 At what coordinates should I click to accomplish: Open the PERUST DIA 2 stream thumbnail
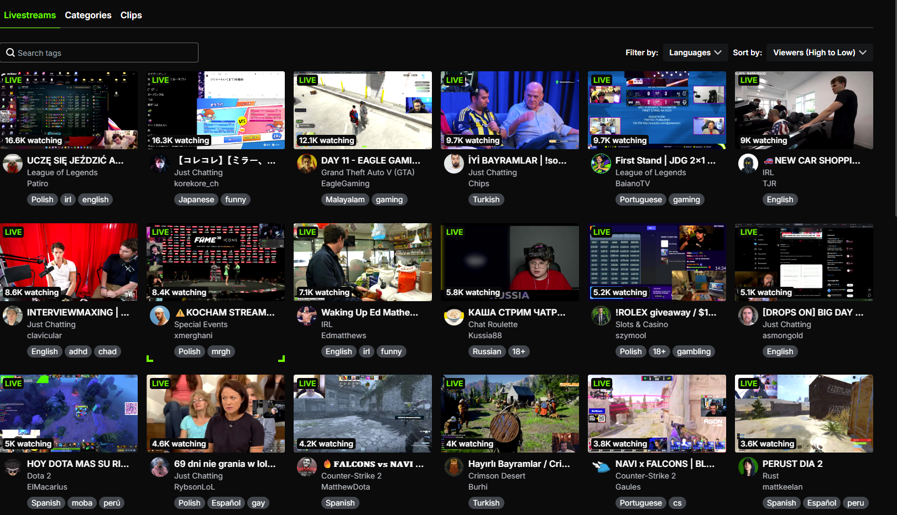[x=804, y=413]
